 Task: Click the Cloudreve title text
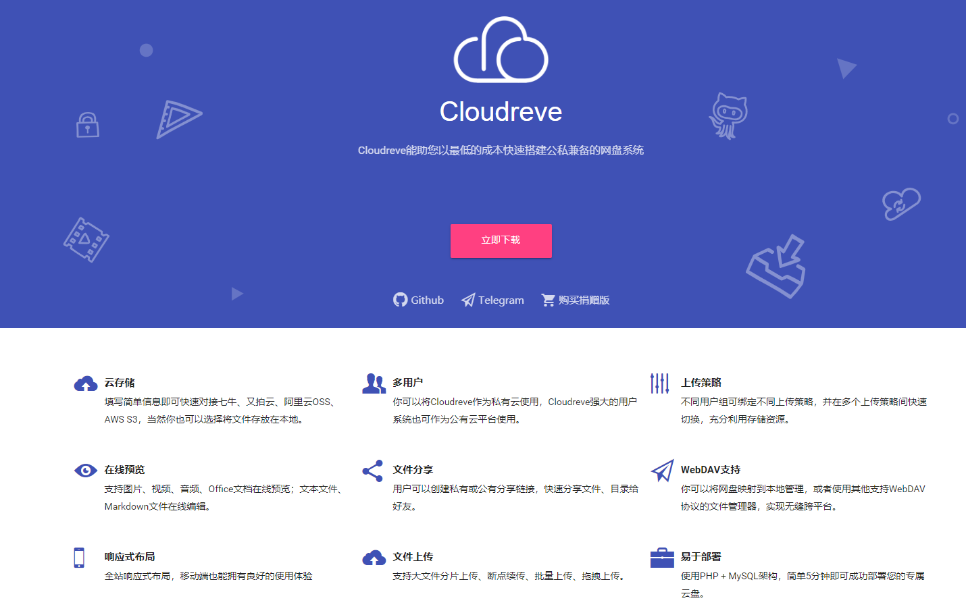[501, 111]
